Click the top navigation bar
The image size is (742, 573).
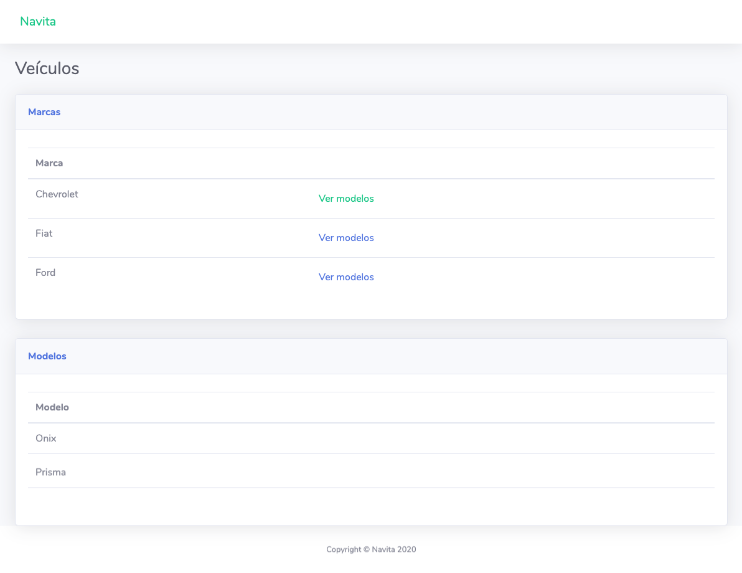point(371,21)
